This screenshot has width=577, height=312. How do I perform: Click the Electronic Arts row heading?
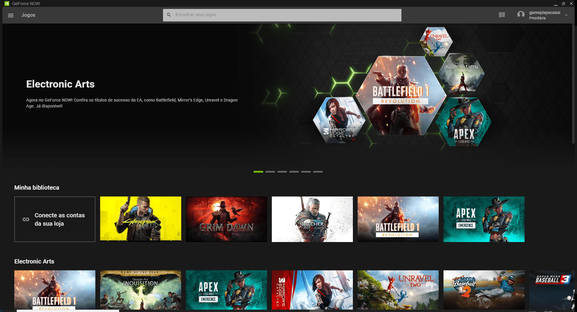[34, 261]
